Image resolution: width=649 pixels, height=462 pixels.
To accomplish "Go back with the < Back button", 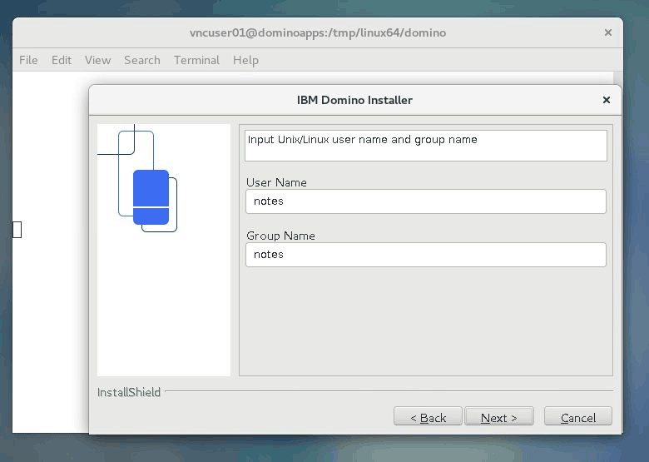I will tap(428, 416).
